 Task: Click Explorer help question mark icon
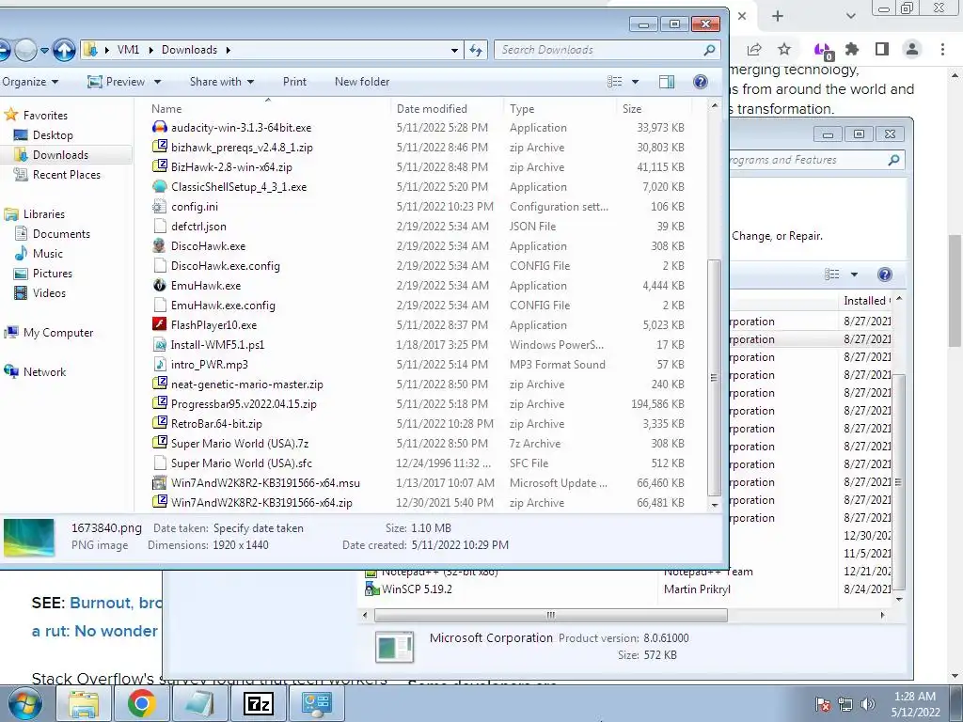(x=700, y=82)
